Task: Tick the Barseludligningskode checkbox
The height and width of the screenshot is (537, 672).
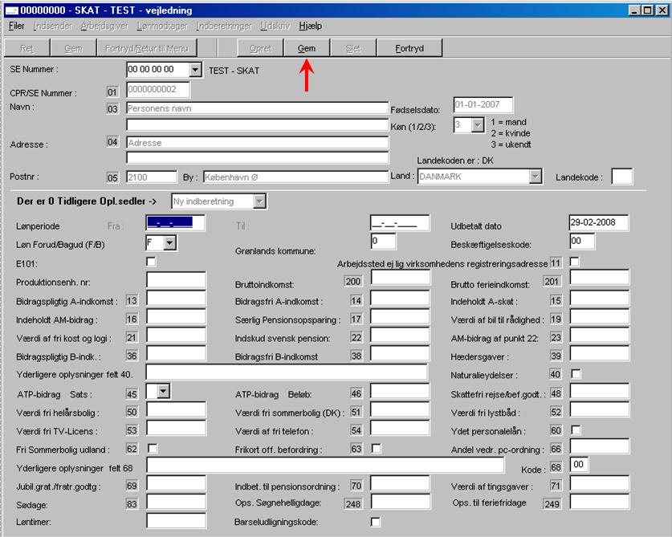Action: [x=376, y=522]
